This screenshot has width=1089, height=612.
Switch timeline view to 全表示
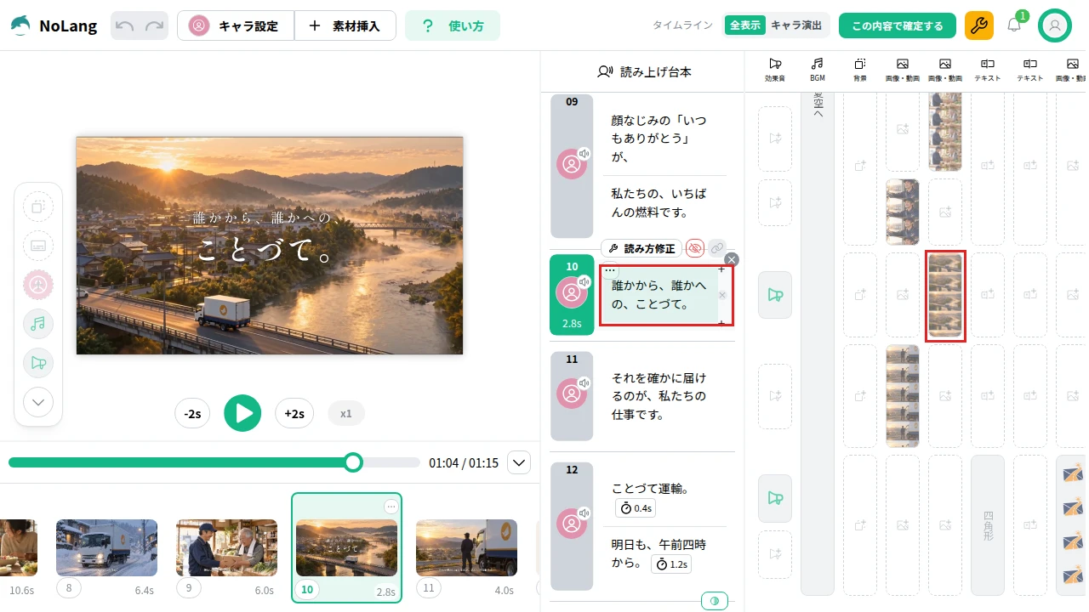click(x=745, y=25)
